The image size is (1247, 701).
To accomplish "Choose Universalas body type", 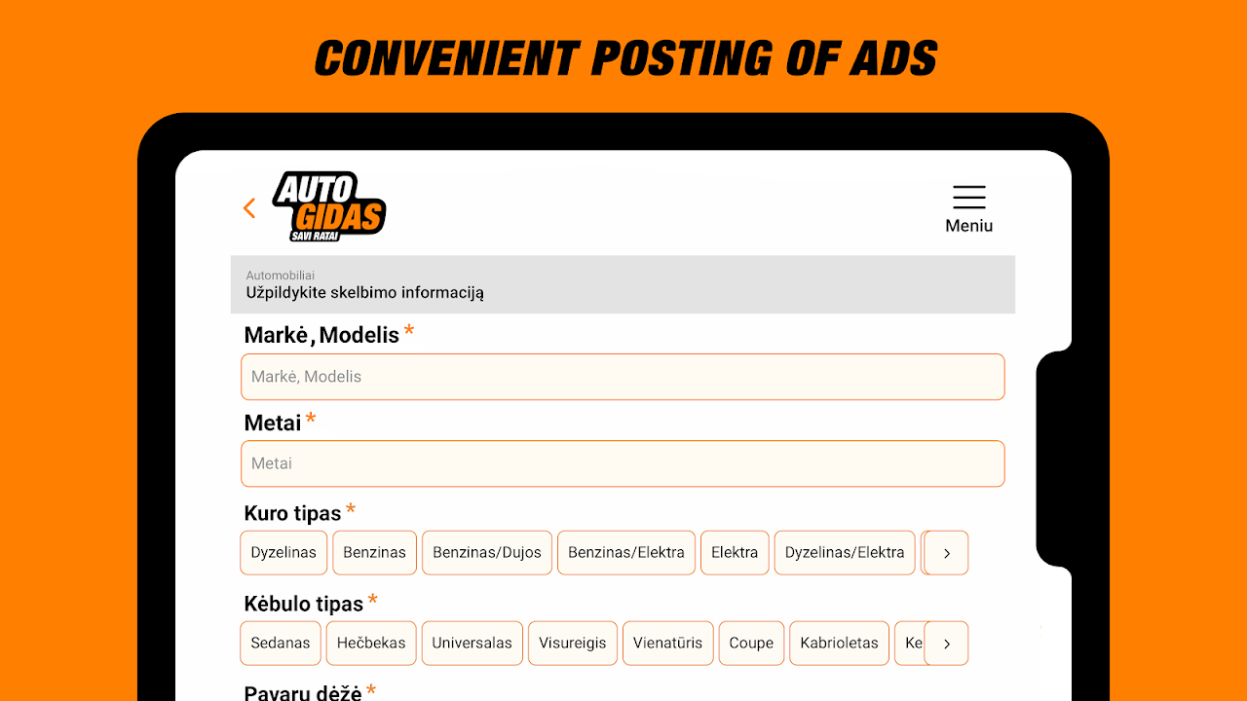I will pyautogui.click(x=472, y=643).
